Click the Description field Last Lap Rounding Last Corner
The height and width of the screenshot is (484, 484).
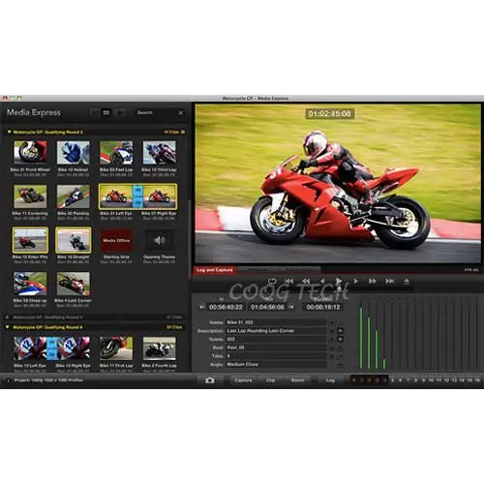[x=276, y=331]
